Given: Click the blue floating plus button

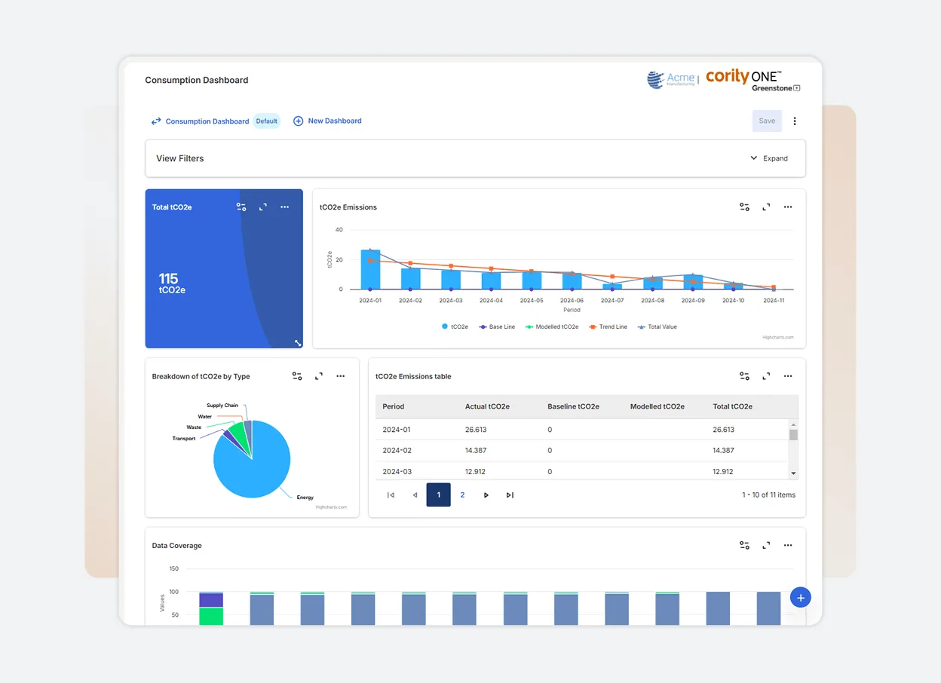Looking at the screenshot, I should tap(800, 597).
